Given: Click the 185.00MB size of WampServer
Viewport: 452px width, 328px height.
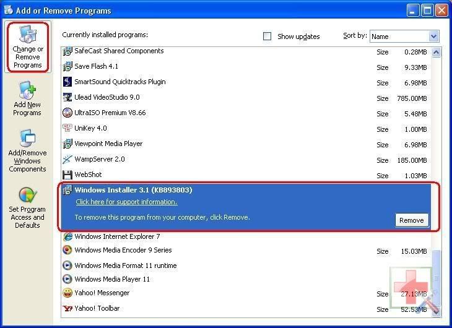Looking at the screenshot, I should pos(412,160).
